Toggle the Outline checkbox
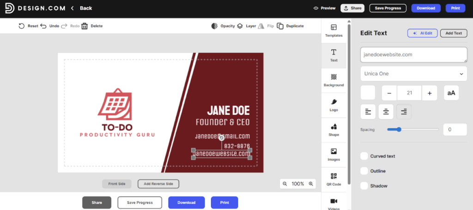This screenshot has width=473, height=210. (x=364, y=171)
